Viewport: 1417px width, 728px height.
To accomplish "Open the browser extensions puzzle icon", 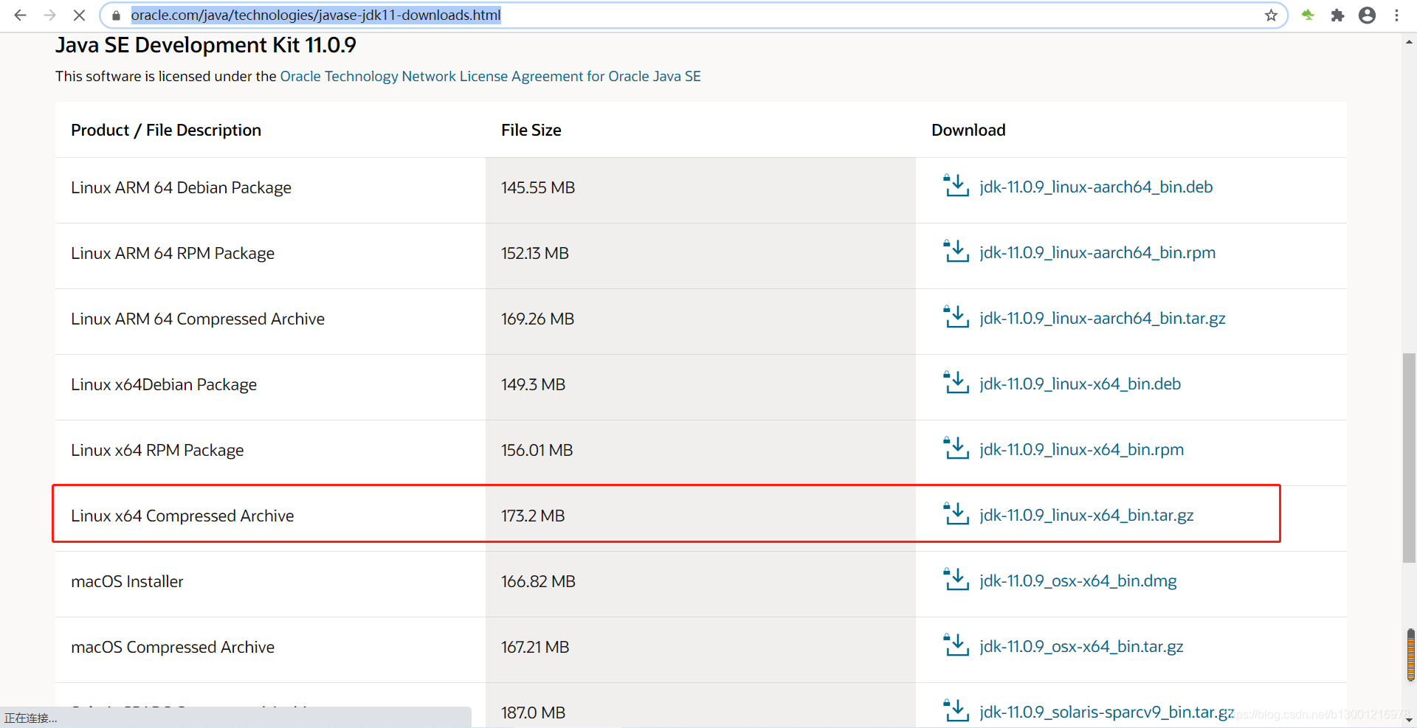I will coord(1337,15).
